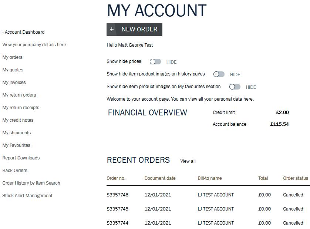The width and height of the screenshot is (310, 229).
Task: View My shipments in sidebar
Action: point(17,133)
